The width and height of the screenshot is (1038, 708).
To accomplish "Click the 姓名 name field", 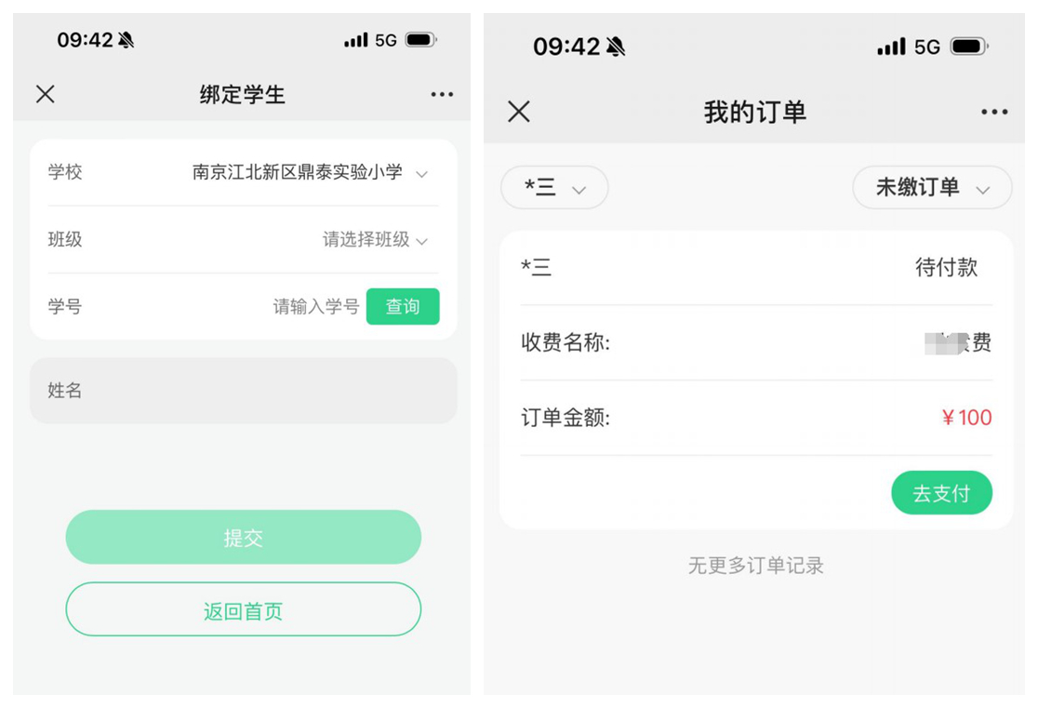I will [244, 391].
